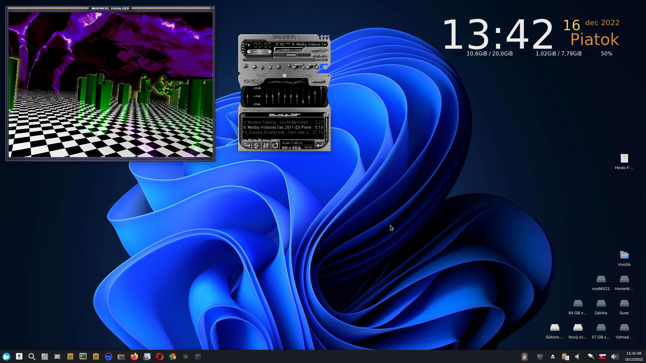
Task: Launch Firefox from the taskbar
Action: click(134, 357)
